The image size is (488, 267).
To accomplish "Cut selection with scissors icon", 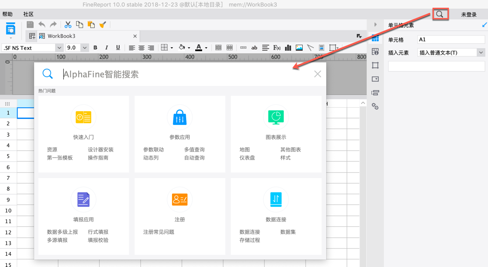I will [68, 24].
